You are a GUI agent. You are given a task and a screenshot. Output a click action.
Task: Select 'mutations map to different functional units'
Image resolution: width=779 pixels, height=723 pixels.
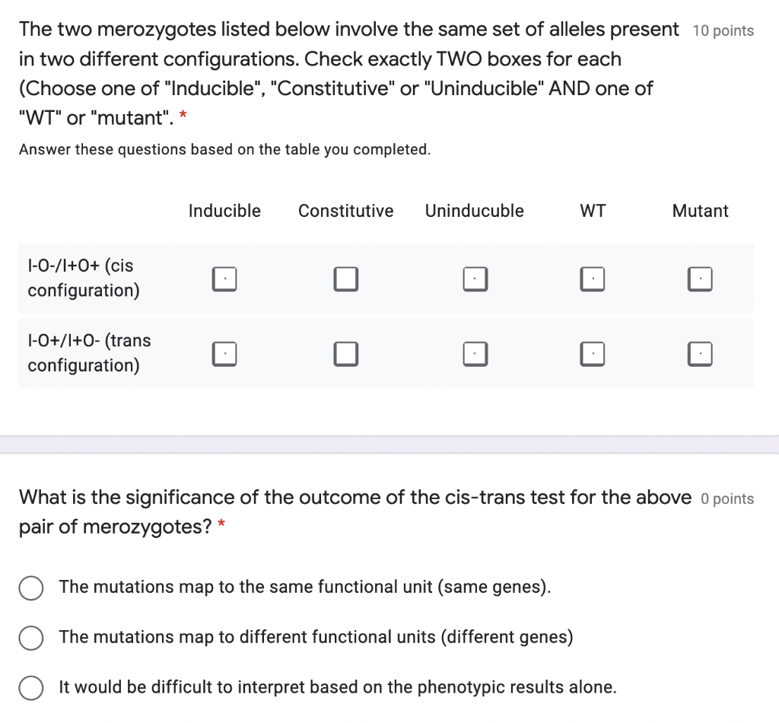[x=31, y=638]
